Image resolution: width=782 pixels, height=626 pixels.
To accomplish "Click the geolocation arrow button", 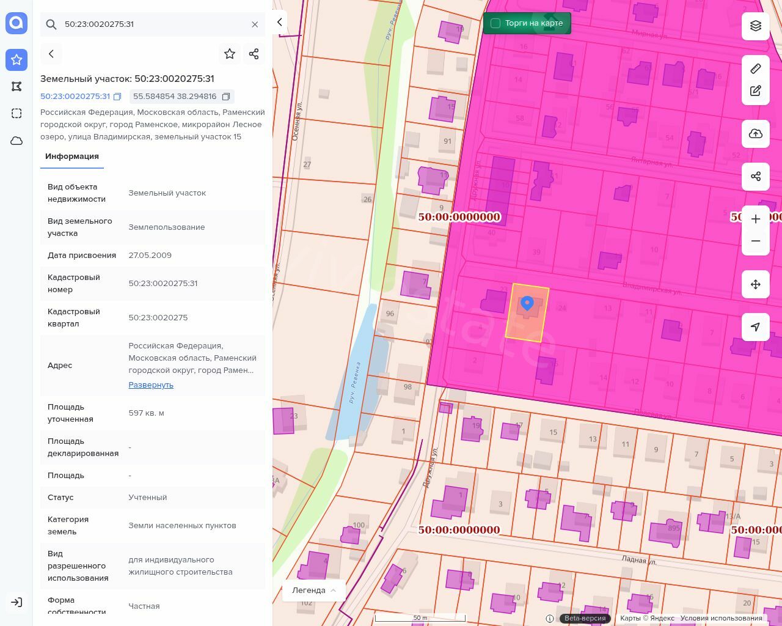I will click(756, 327).
